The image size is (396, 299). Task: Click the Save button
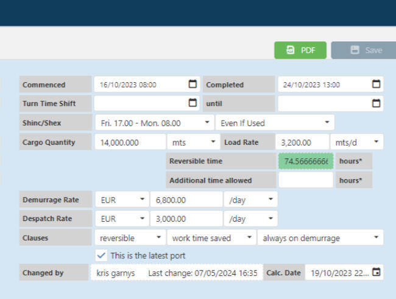pos(363,51)
